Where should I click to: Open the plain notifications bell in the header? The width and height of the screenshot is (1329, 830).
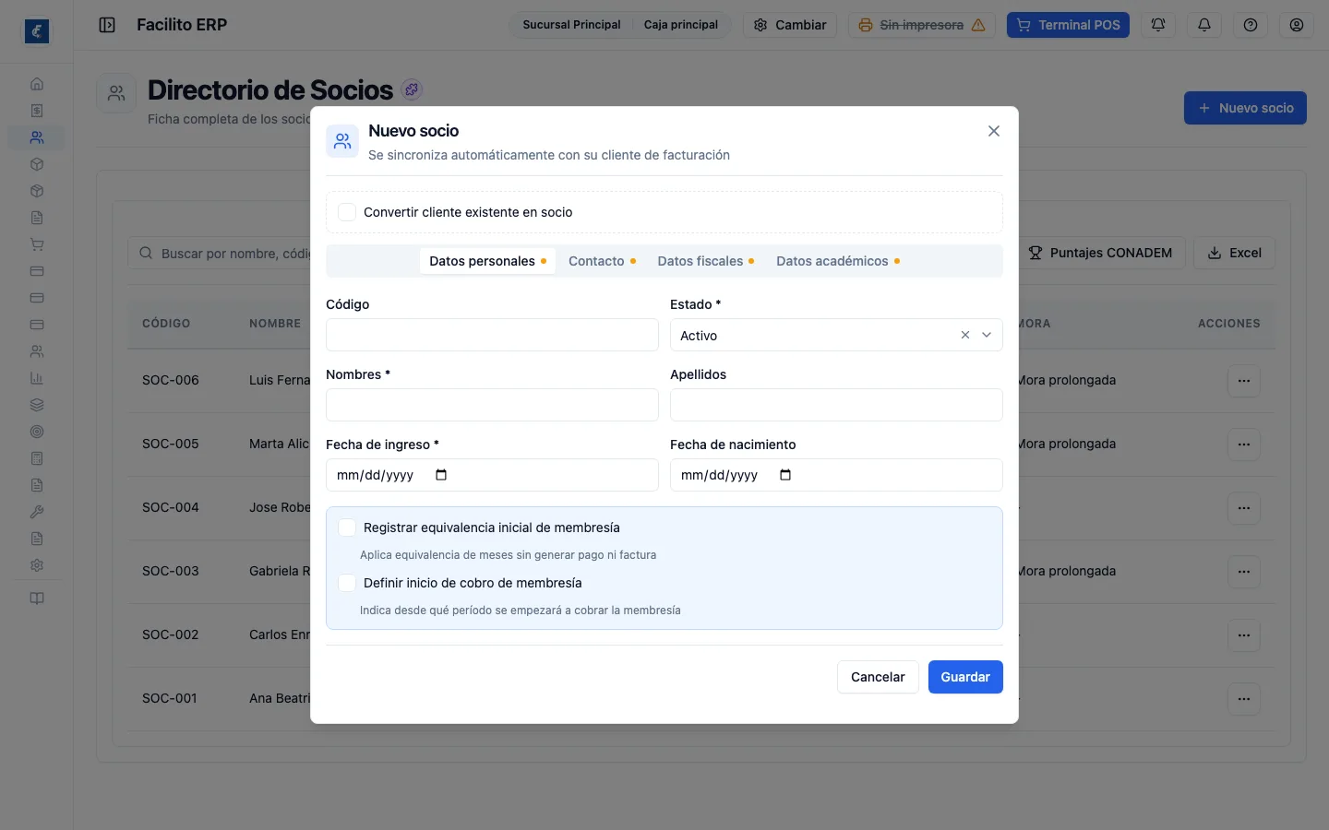pos(1204,25)
